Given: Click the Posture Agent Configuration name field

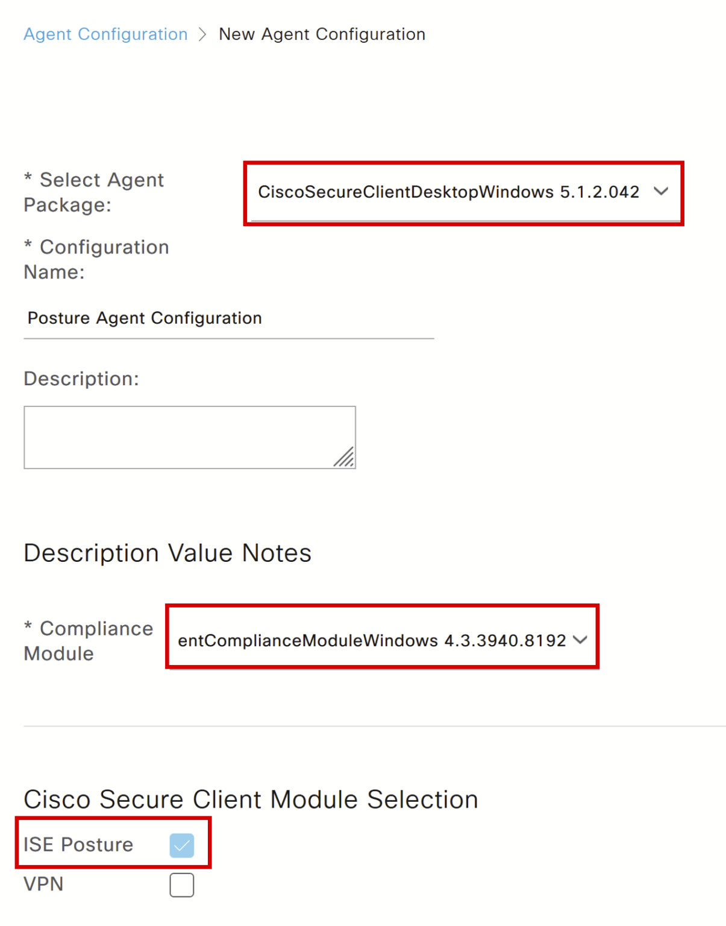Looking at the screenshot, I should 228,318.
